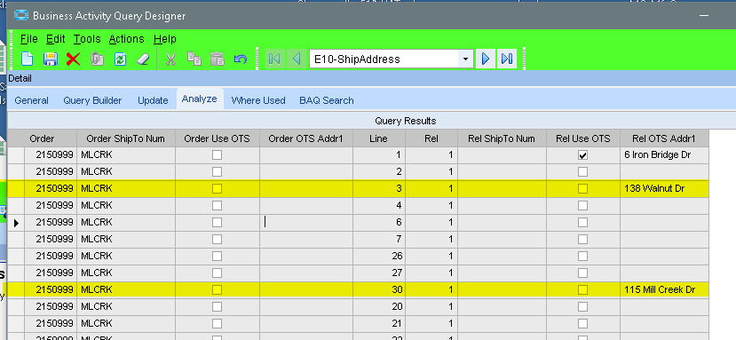Image resolution: width=736 pixels, height=340 pixels.
Task: Open the Help menu
Action: [x=165, y=38]
